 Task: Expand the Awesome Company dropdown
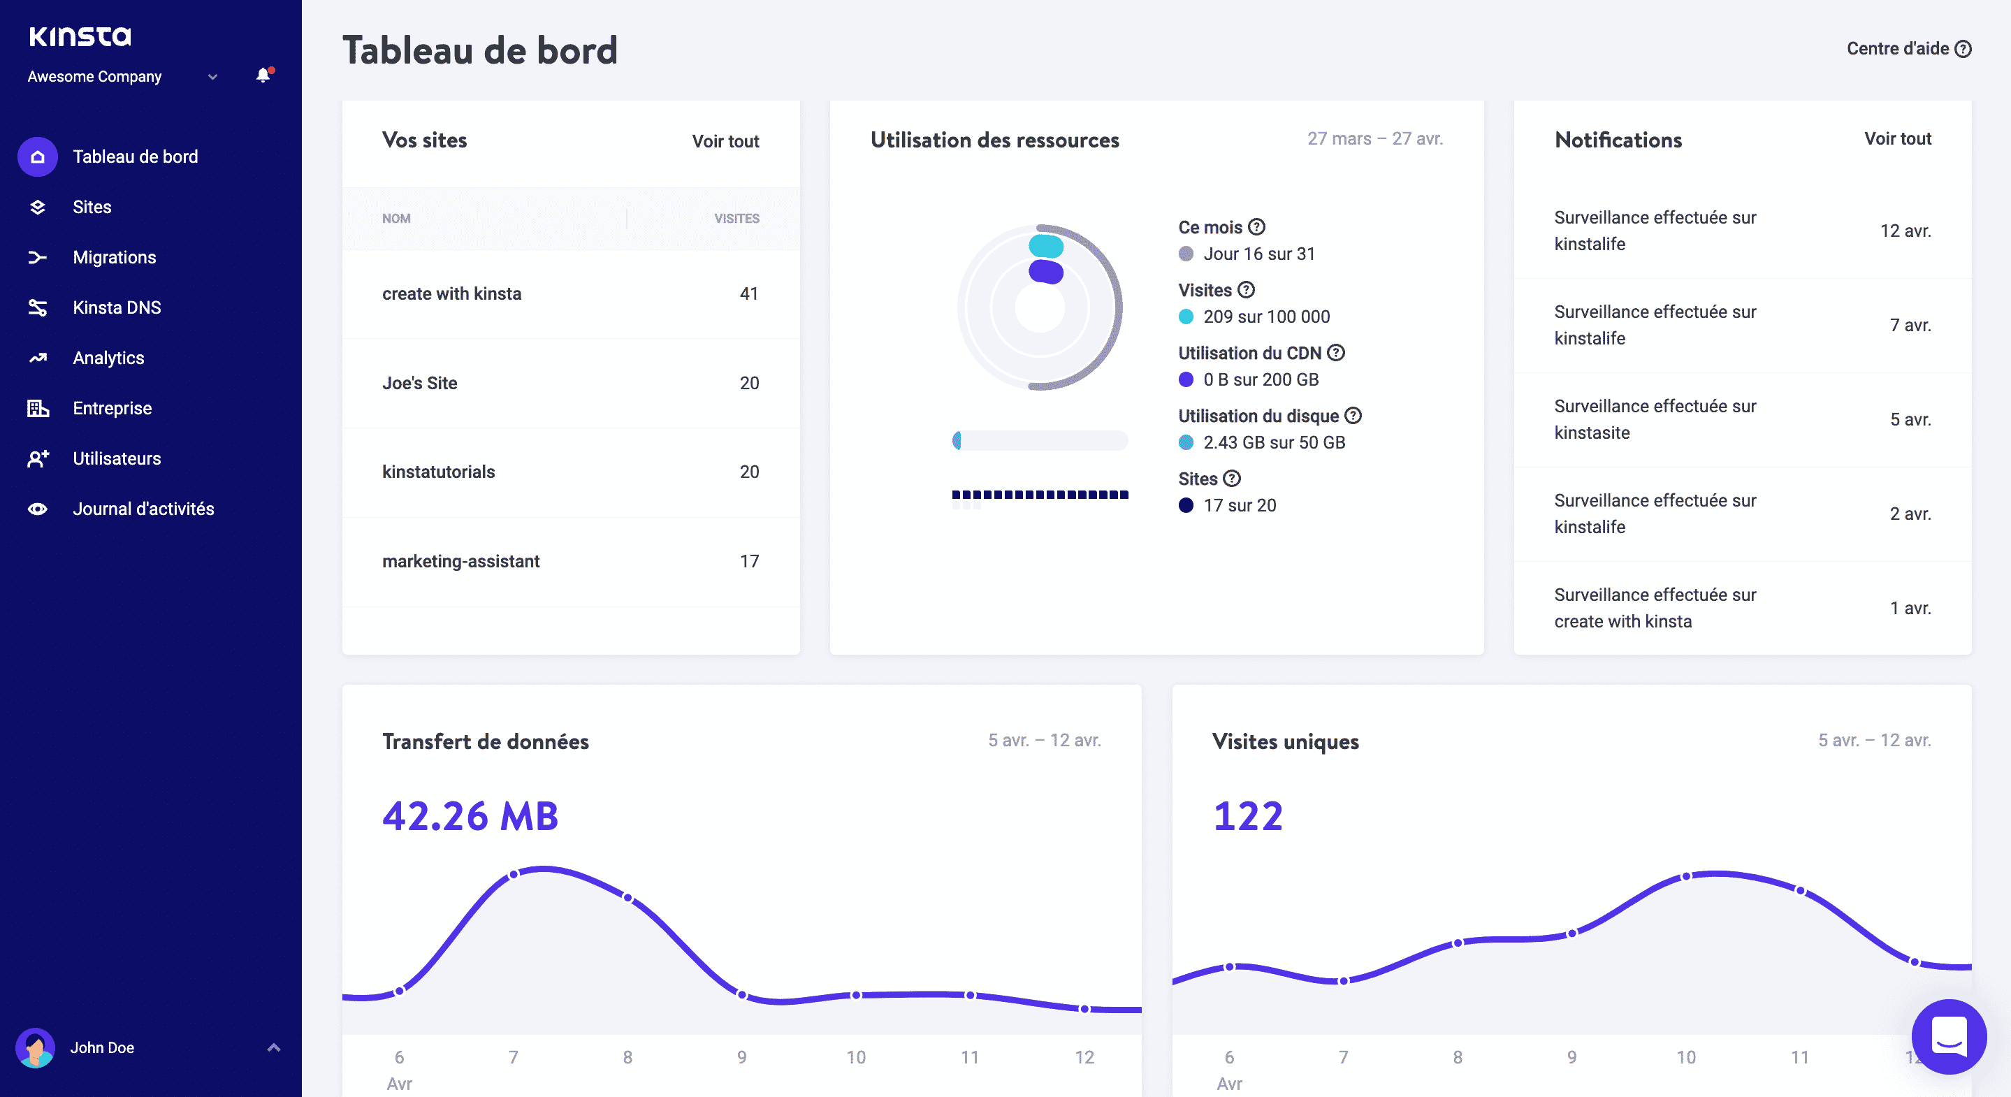coord(212,77)
